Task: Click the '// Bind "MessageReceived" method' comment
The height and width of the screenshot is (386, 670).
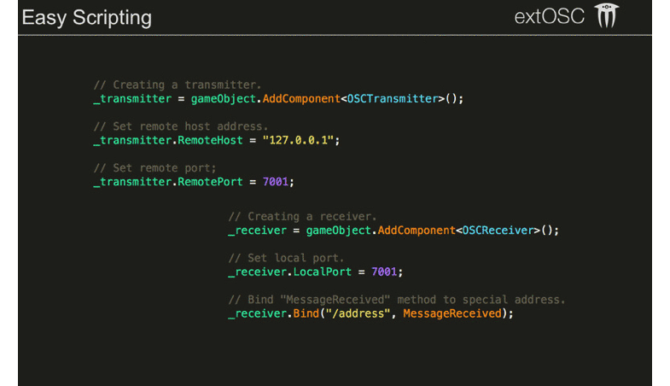Action: (397, 299)
